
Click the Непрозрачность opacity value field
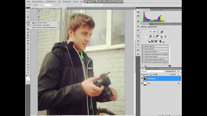tap(178, 71)
